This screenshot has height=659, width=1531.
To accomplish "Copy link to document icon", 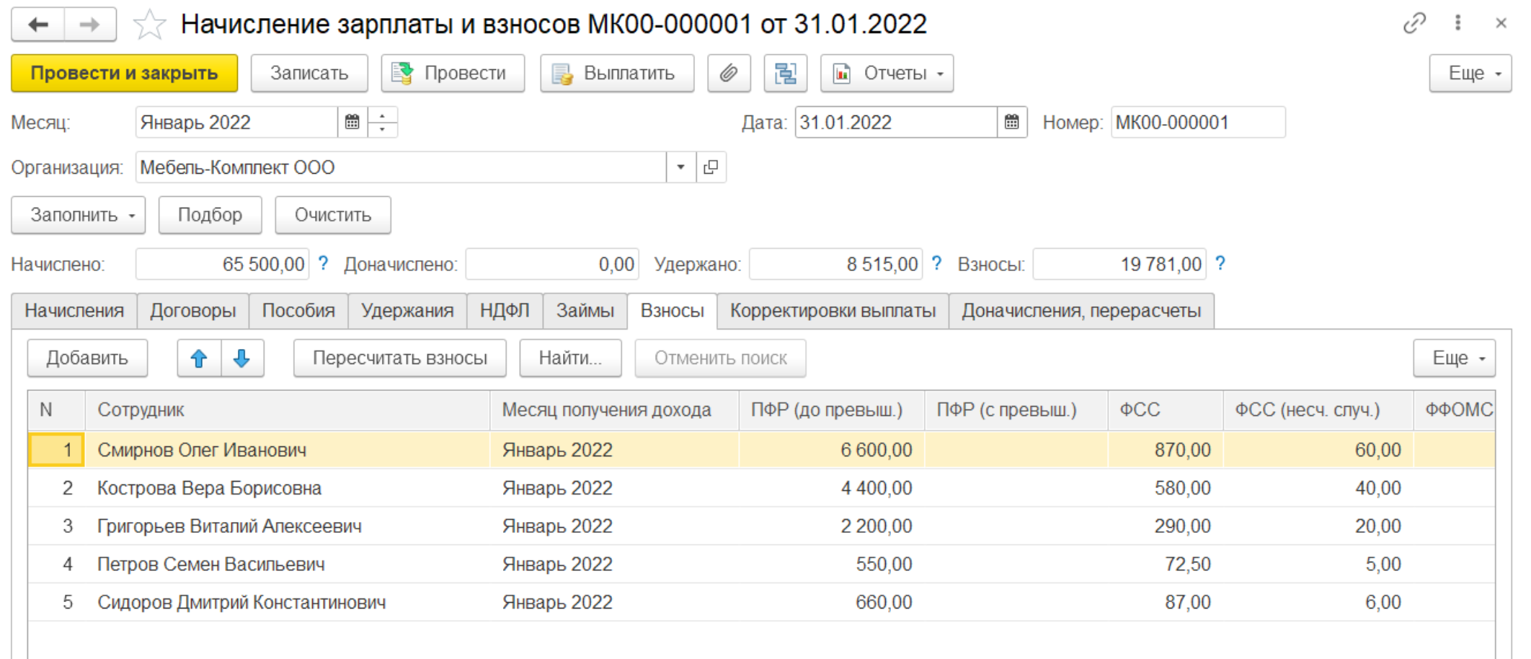I will click(x=1414, y=24).
